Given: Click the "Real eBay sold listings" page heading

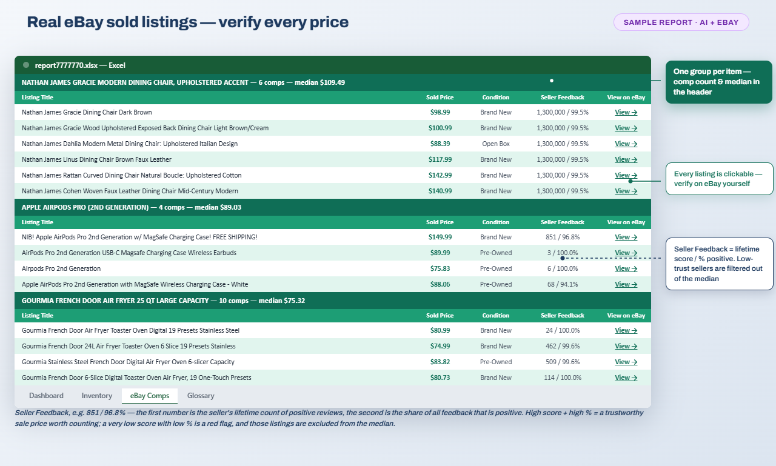Looking at the screenshot, I should tap(188, 22).
